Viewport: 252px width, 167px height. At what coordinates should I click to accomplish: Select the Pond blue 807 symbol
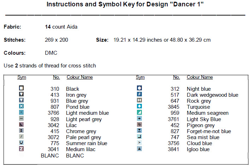pos(22,107)
